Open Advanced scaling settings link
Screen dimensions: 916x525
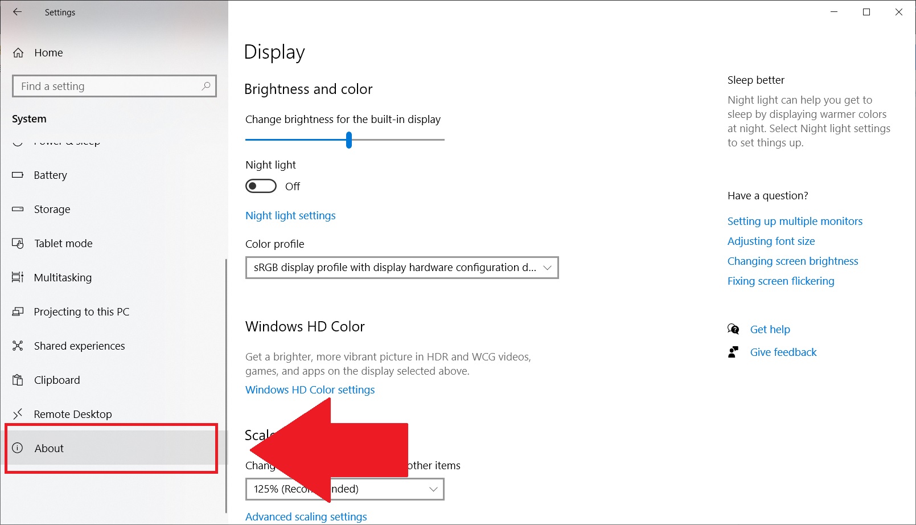306,517
